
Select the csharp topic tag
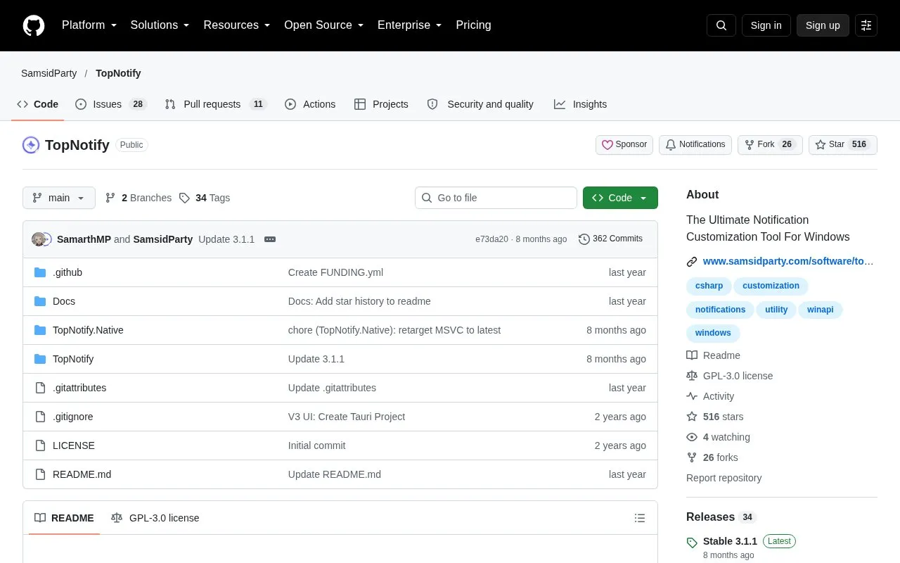[709, 286]
